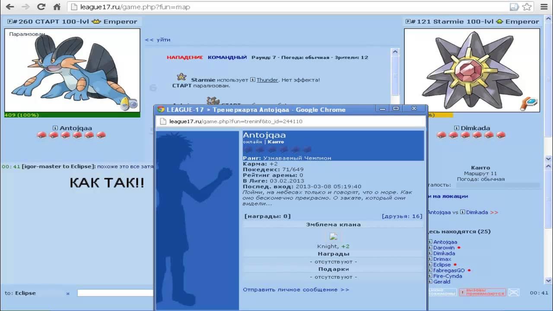
Task: Click the 'Knight, +2' clan text
Action: click(333, 246)
